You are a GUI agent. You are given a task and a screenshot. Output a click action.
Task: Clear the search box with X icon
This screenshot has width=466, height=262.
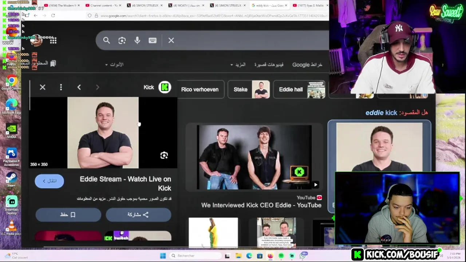pyautogui.click(x=171, y=40)
